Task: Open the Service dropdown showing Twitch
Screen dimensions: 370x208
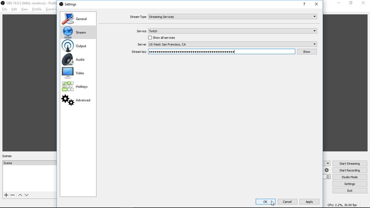Action: [232, 31]
